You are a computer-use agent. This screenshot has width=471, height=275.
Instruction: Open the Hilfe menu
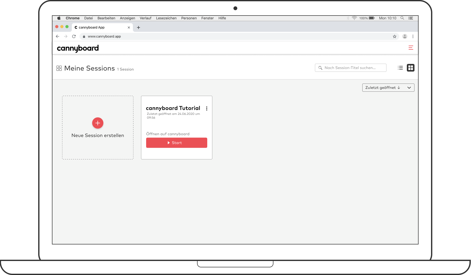222,18
